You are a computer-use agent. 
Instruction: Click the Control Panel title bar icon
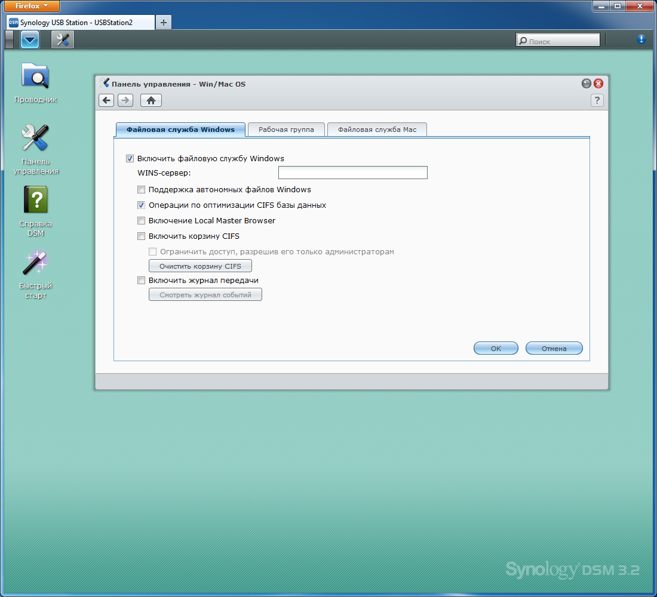point(105,83)
